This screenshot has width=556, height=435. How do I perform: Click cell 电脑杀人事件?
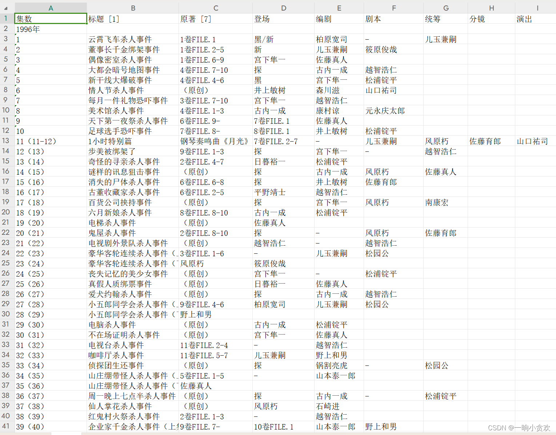click(x=133, y=325)
